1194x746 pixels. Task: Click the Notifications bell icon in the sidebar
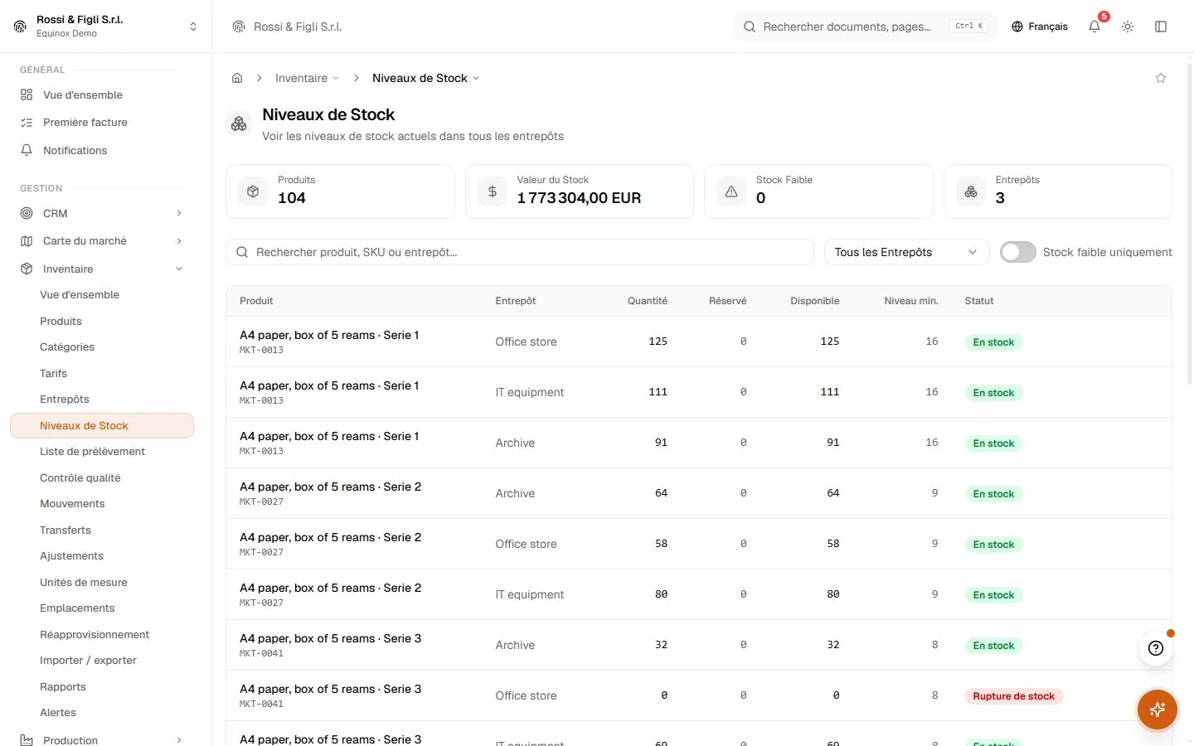tap(27, 150)
